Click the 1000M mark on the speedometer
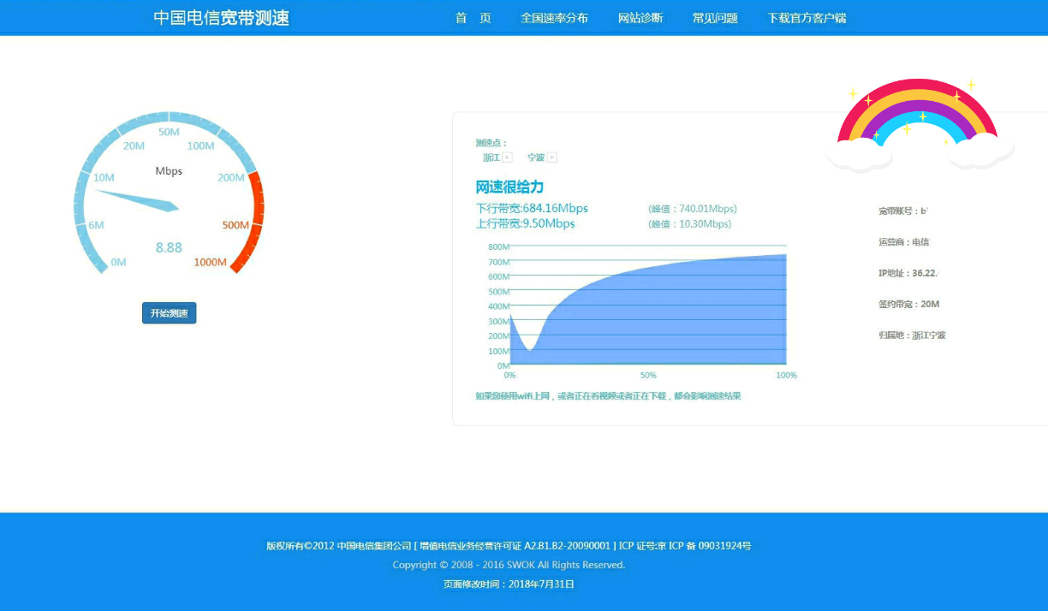The height and width of the screenshot is (611, 1048). [x=210, y=262]
